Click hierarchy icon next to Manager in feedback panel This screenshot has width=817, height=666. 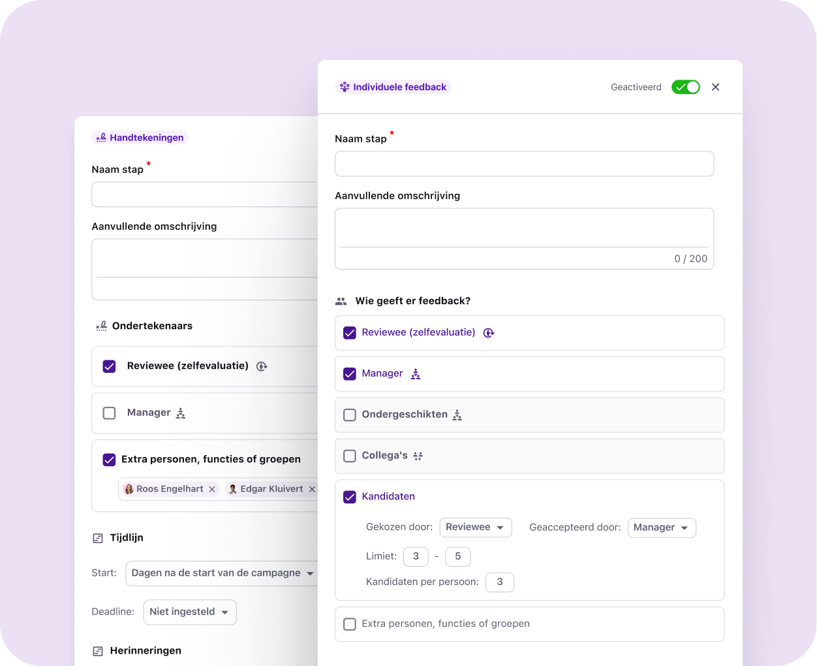click(416, 374)
